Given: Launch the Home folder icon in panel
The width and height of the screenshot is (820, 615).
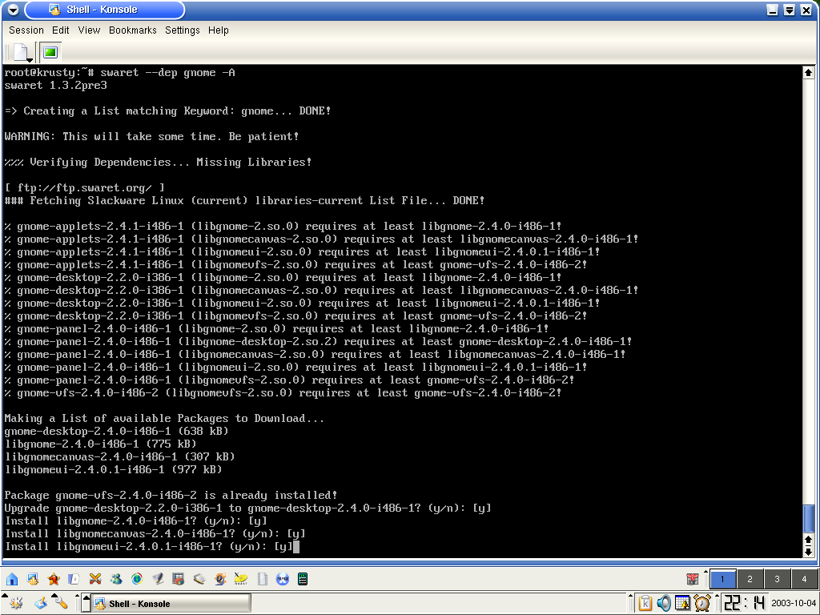Looking at the screenshot, I should click(11, 579).
